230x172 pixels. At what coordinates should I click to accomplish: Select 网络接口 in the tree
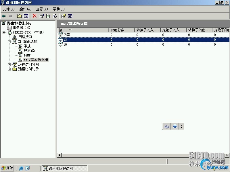pos(25,37)
